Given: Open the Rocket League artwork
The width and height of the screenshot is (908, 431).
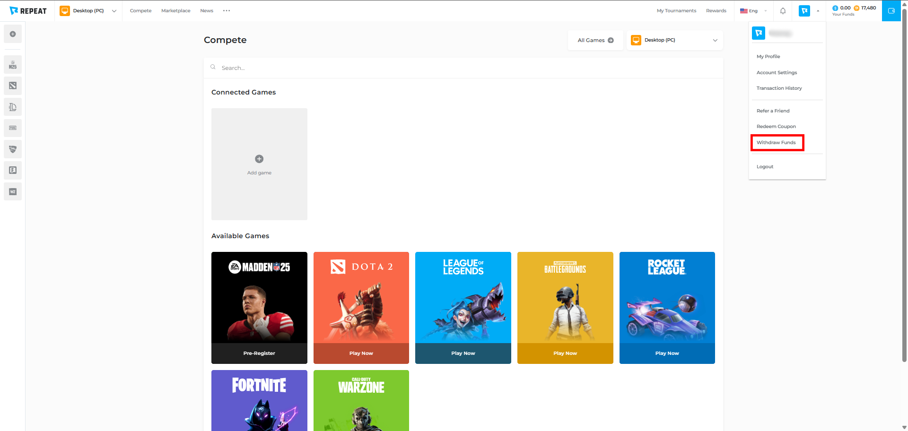Looking at the screenshot, I should [x=667, y=298].
